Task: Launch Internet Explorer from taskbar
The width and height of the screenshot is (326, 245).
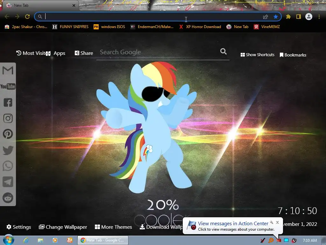Action: 25,240
